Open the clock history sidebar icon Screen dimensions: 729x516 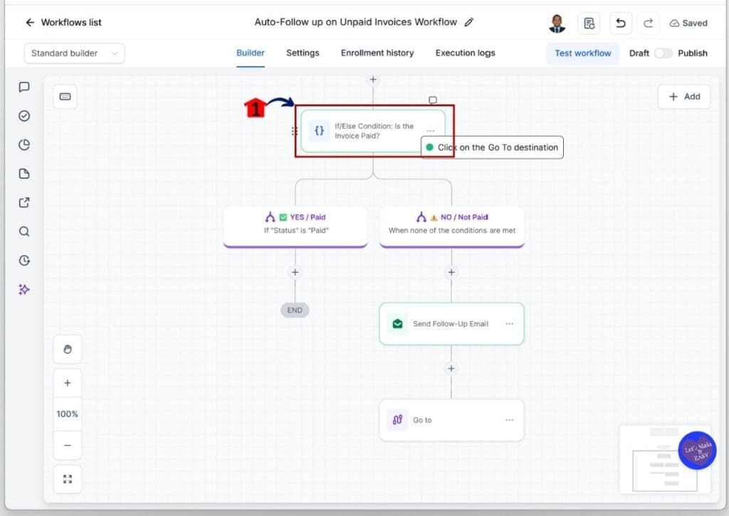coord(24,260)
